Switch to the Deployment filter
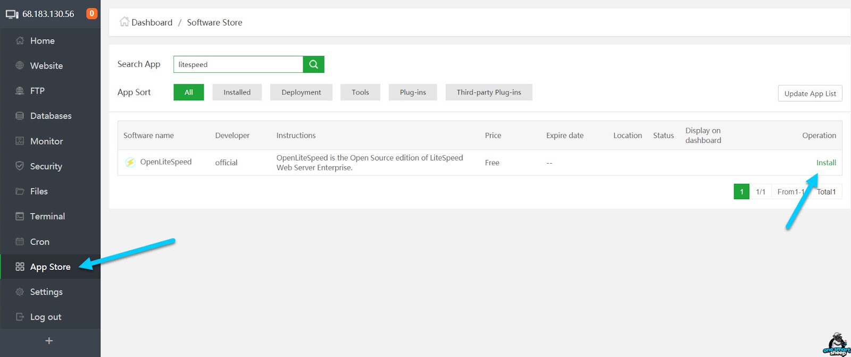 click(301, 92)
